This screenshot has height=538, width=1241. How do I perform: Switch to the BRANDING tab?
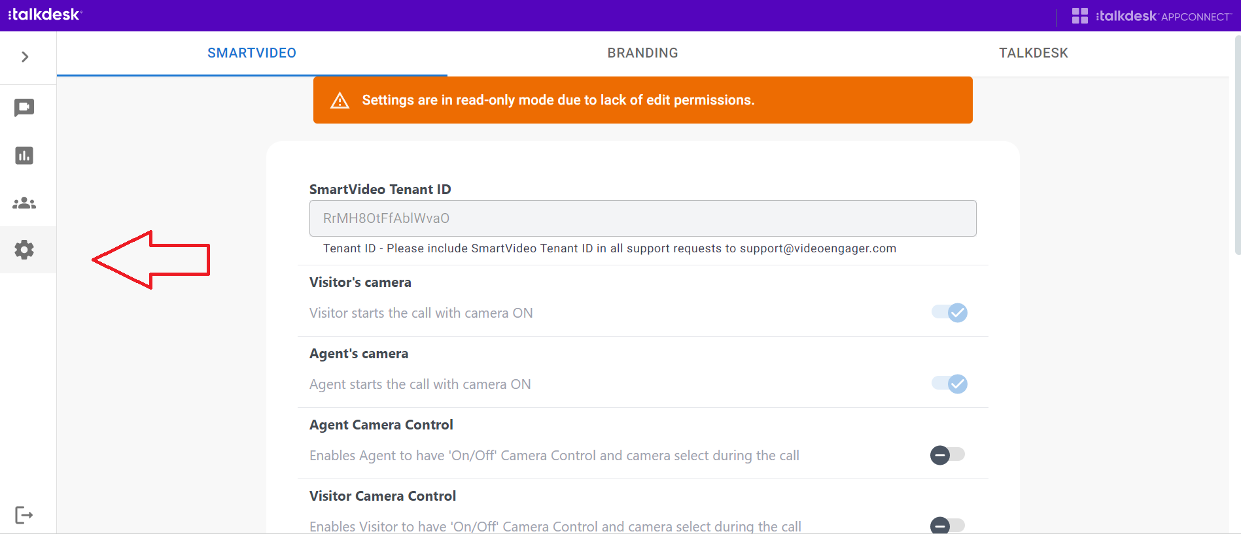click(x=642, y=53)
